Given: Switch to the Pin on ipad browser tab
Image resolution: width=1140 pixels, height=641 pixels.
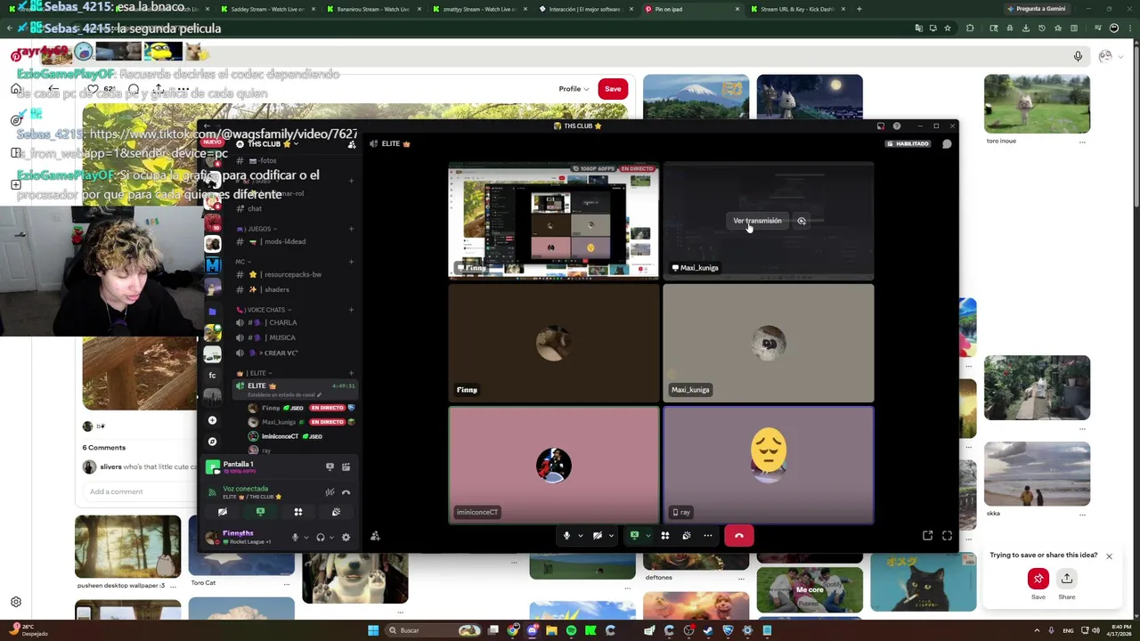Looking at the screenshot, I should pyautogui.click(x=694, y=9).
